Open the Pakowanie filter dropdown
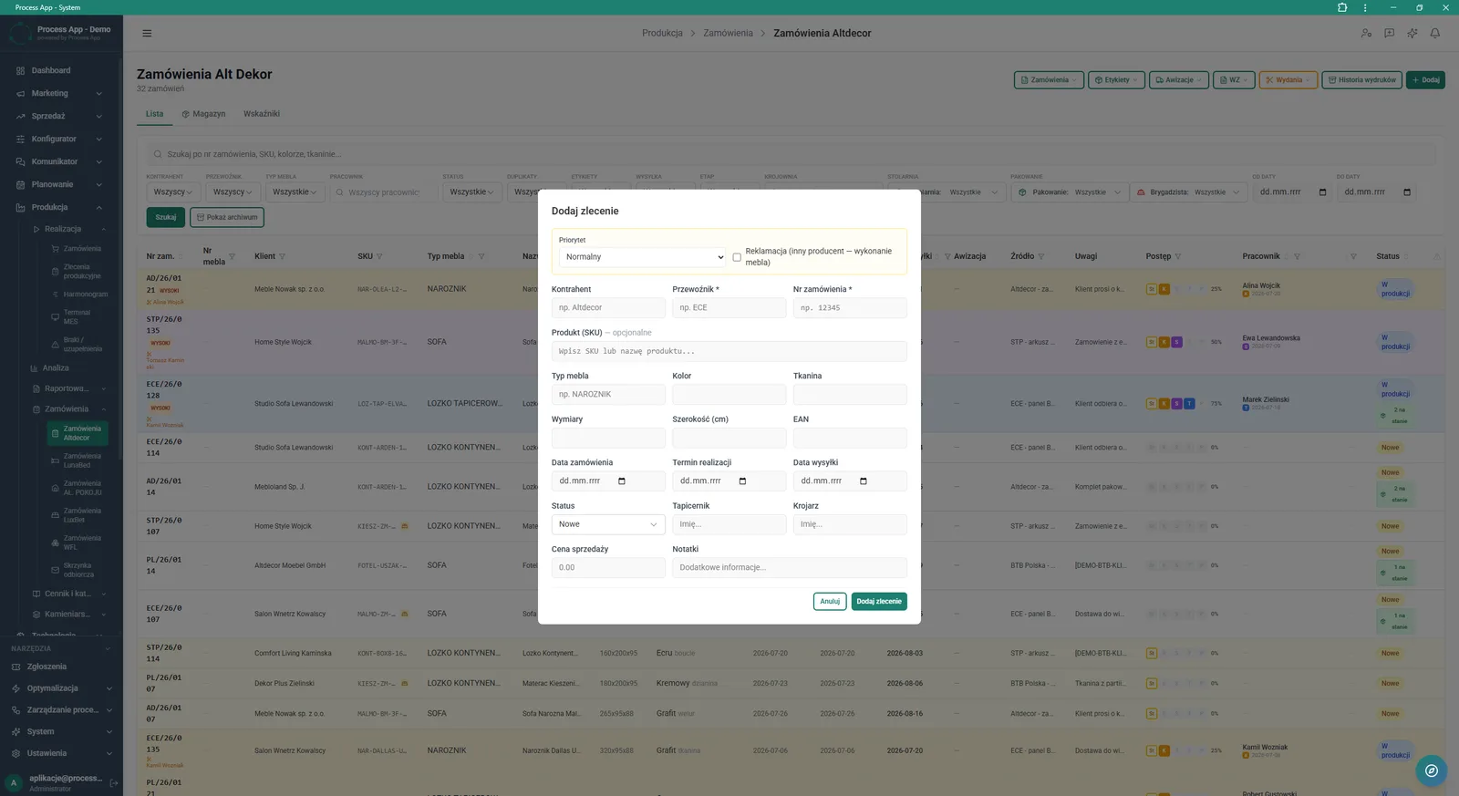1459x796 pixels. [1069, 192]
